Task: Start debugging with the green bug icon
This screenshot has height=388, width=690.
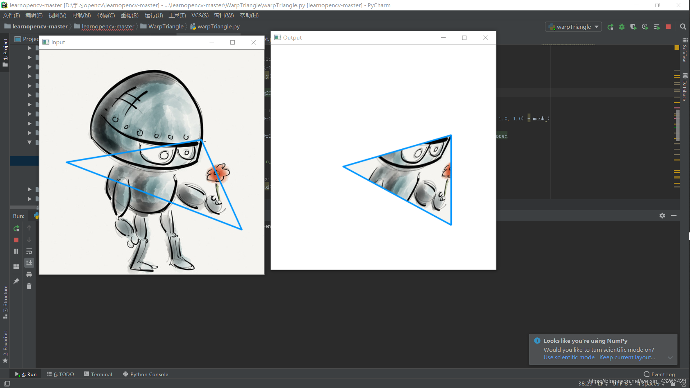Action: click(x=622, y=27)
